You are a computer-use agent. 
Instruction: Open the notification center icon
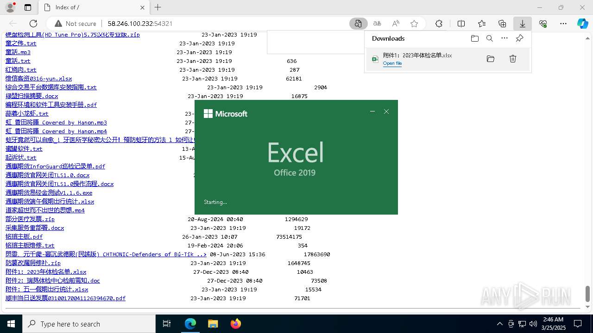coord(578,324)
